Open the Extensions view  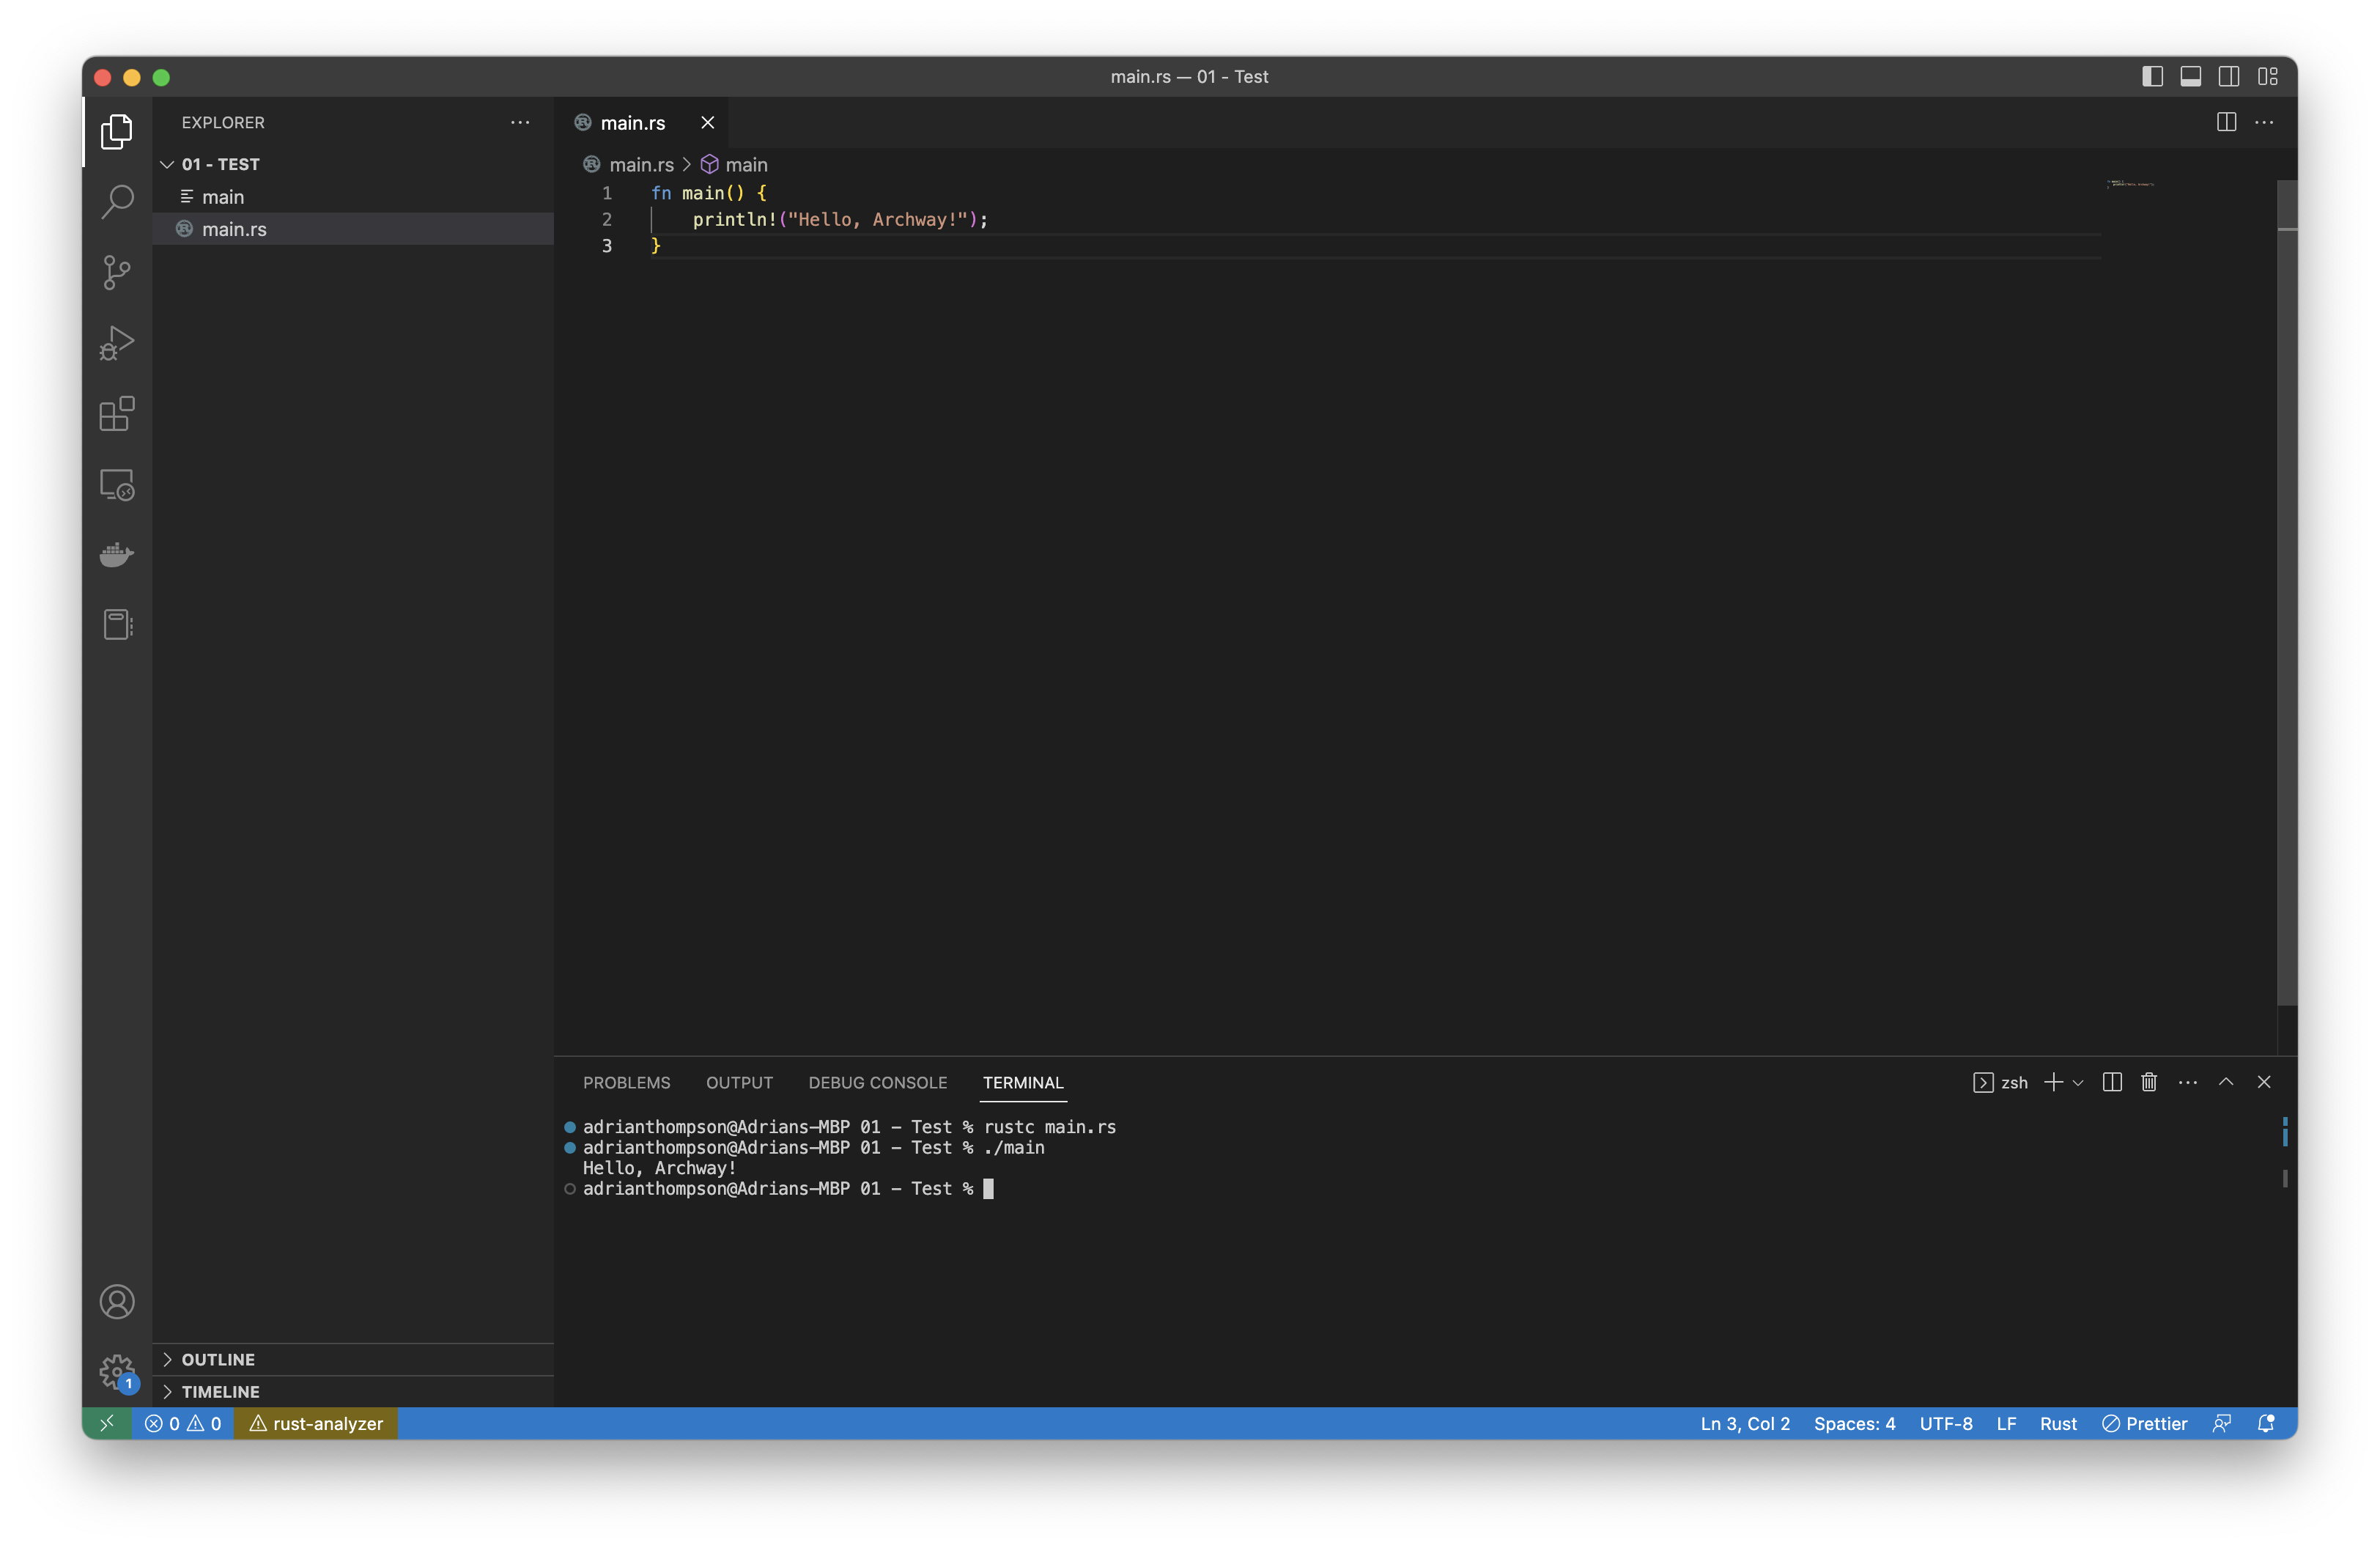pyautogui.click(x=117, y=413)
